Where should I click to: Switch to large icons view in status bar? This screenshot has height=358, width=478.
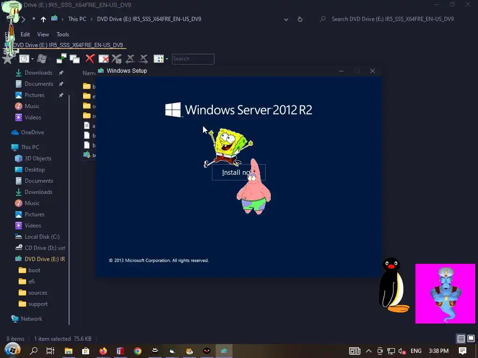tap(471, 338)
